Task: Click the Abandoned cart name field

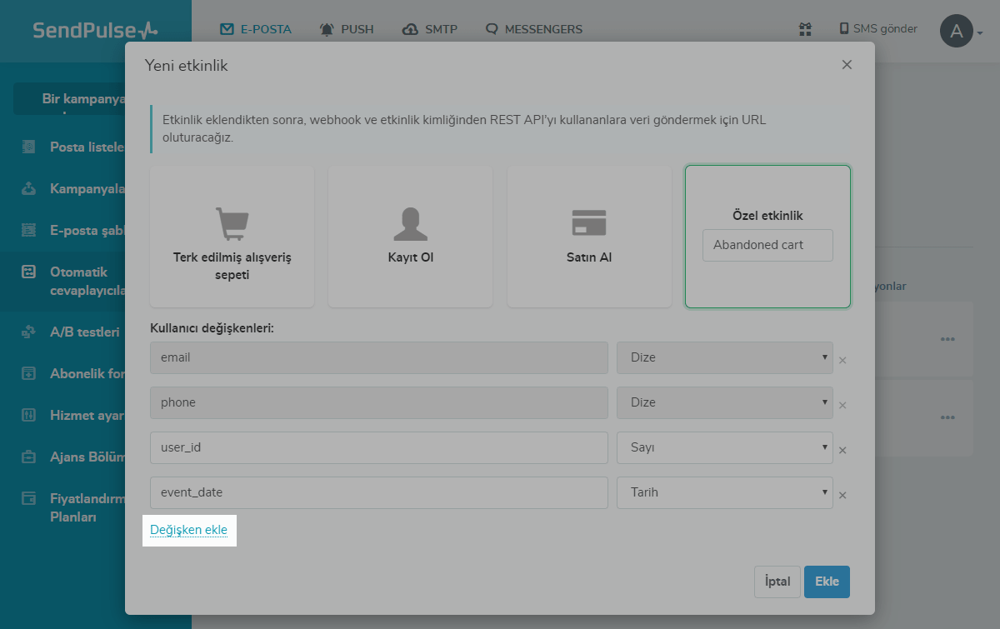Action: click(x=767, y=246)
